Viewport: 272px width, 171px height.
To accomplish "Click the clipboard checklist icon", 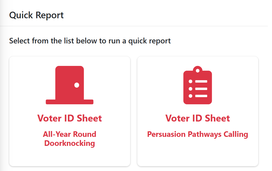I will tap(198, 85).
